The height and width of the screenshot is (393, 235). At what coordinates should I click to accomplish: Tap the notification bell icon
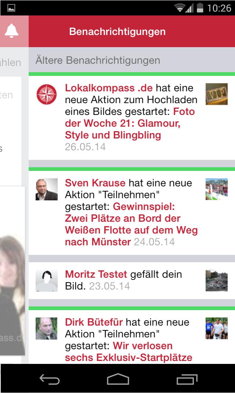point(11,31)
